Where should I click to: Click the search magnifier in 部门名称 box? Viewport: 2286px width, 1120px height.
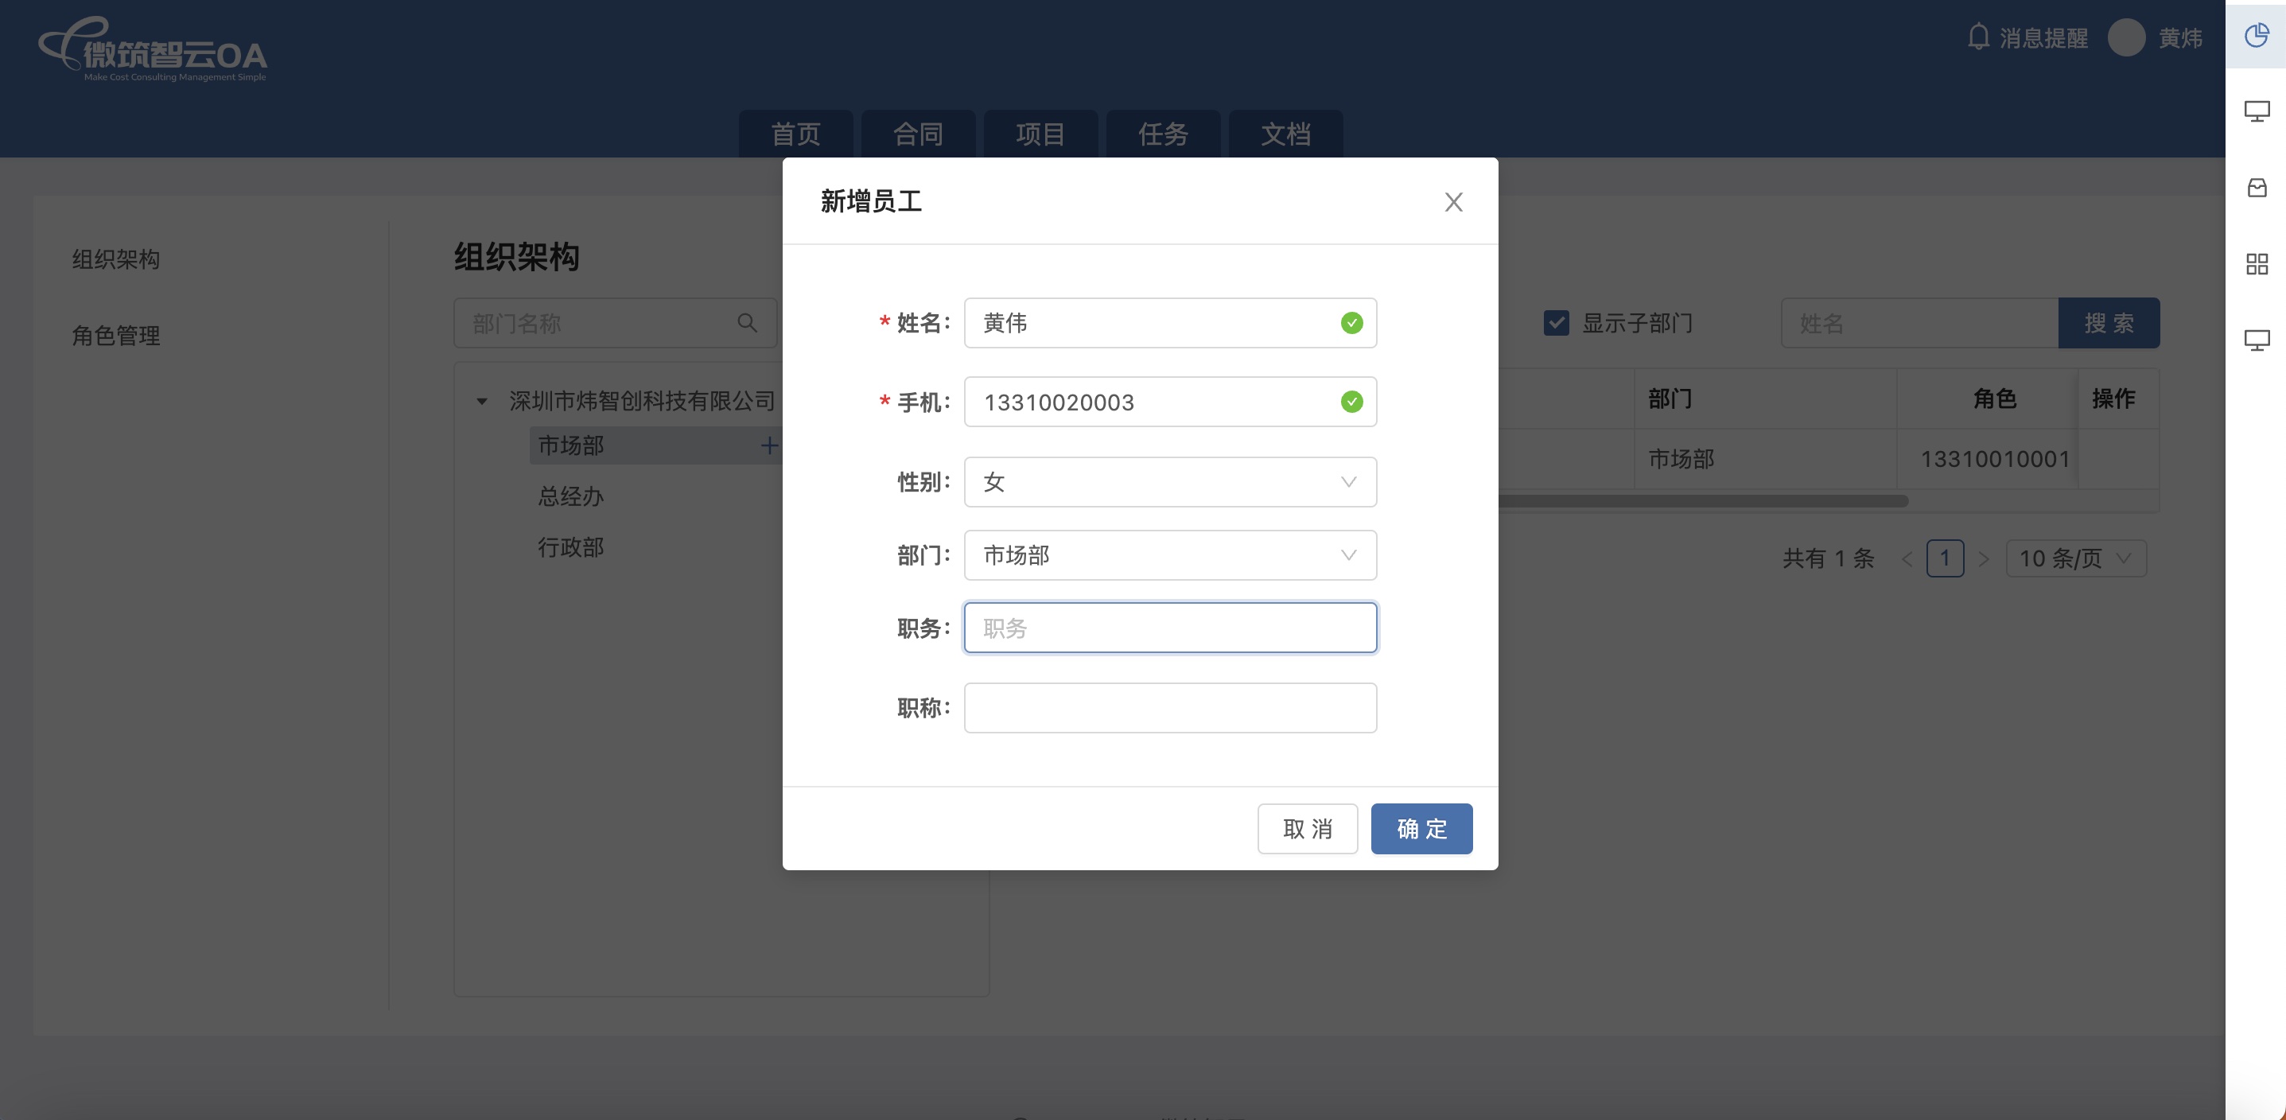[x=747, y=323]
